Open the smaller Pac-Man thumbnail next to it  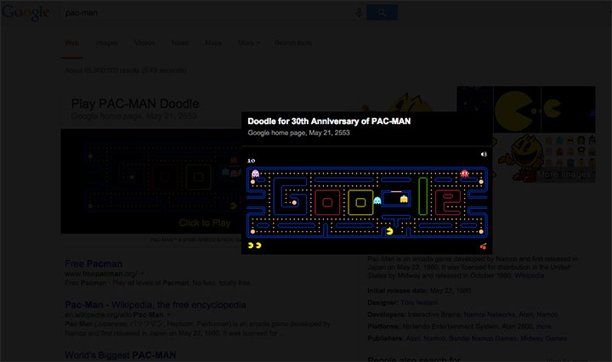(x=569, y=110)
